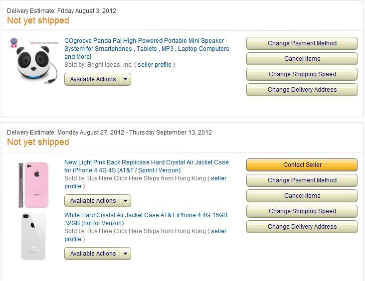Open the pink iPhone case thumbnail
This screenshot has width=365, height=281.
click(x=34, y=184)
